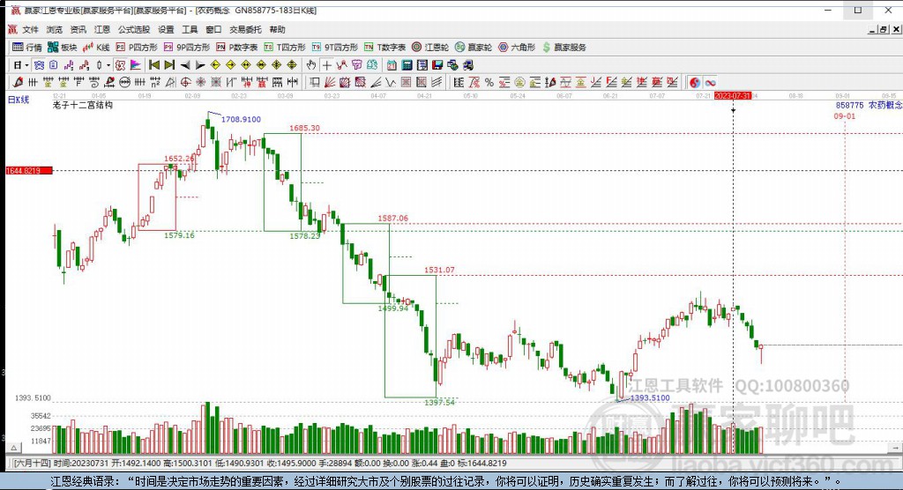Select the percent retracement tool
Screen dimensions: 903x490
pos(489,82)
